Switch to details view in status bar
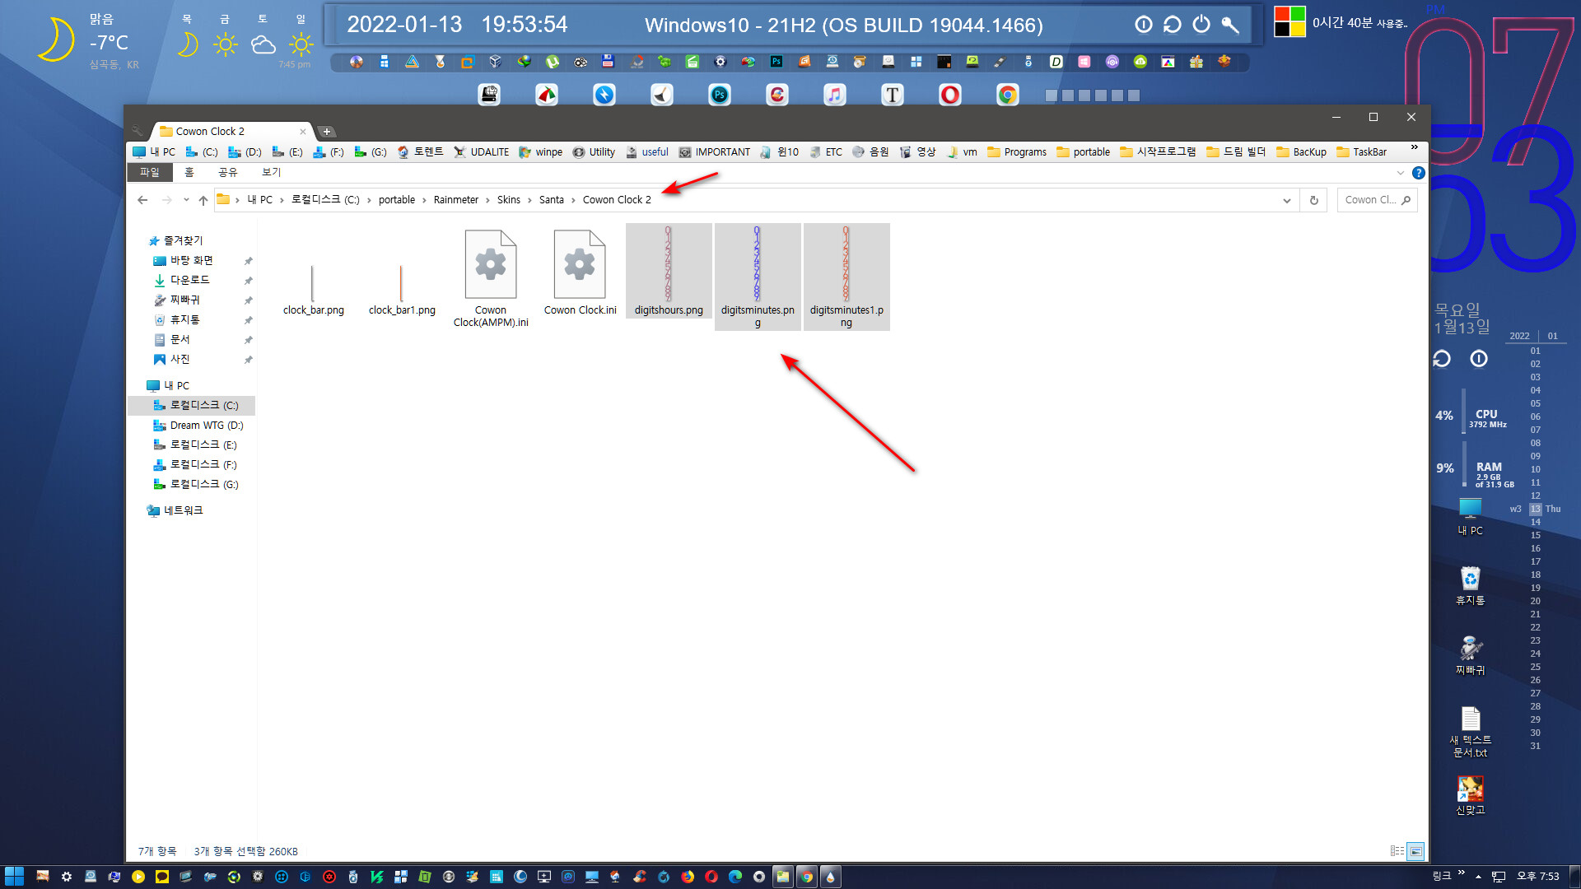The width and height of the screenshot is (1581, 889). tap(1397, 851)
